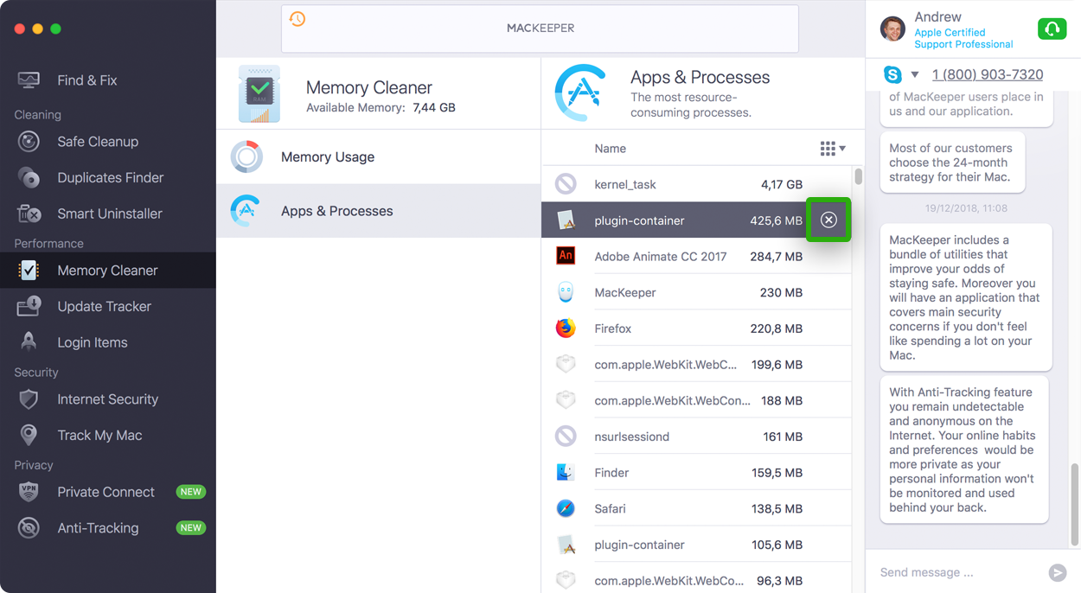Click Andrew's avatar photo

892,29
